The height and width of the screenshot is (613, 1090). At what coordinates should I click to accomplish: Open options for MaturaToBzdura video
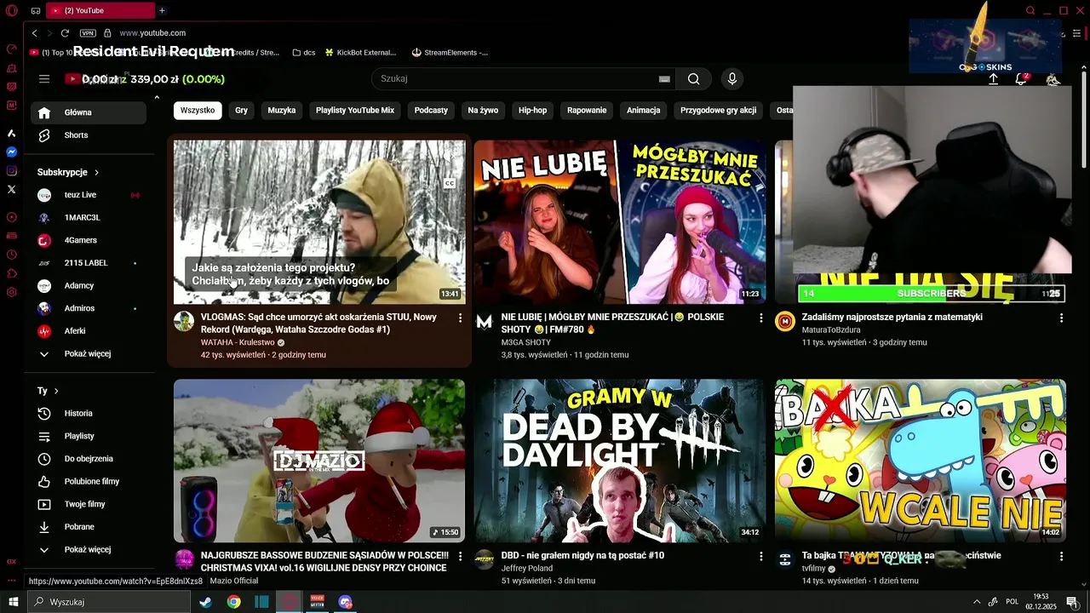pyautogui.click(x=1061, y=318)
